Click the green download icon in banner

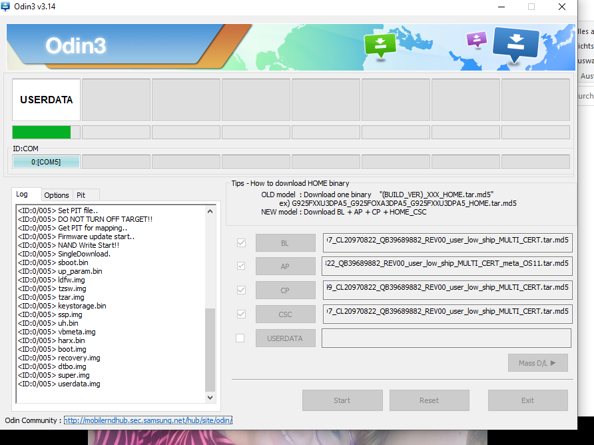(380, 45)
